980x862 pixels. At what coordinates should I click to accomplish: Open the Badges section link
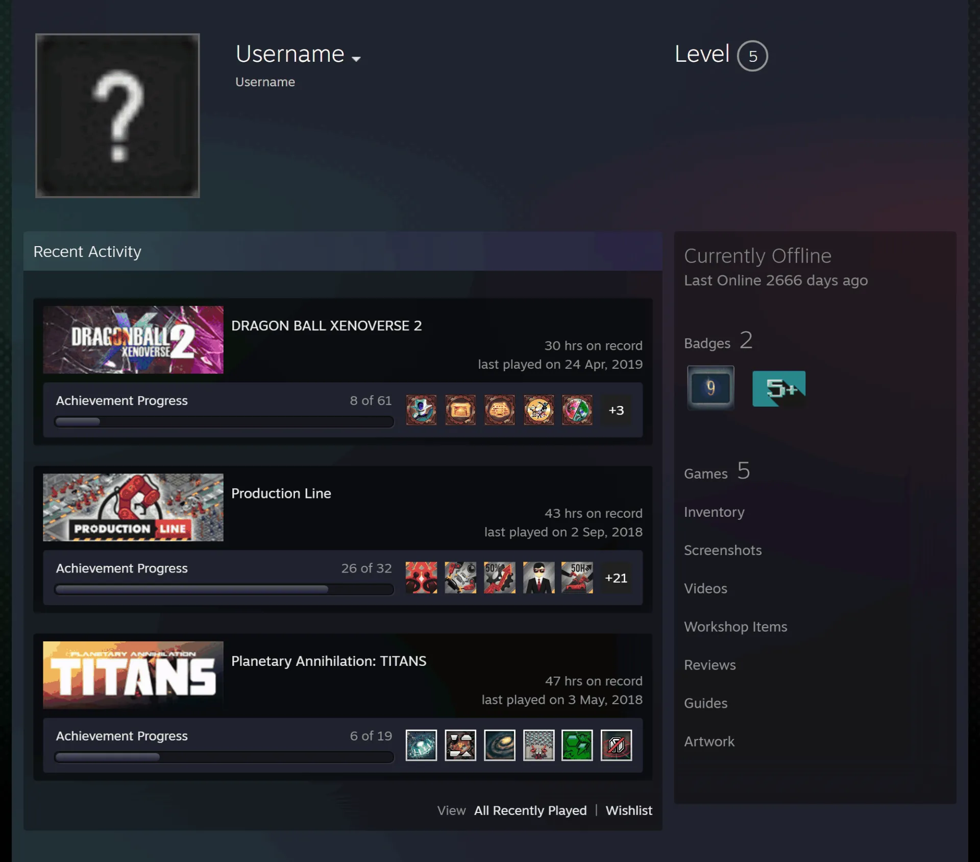pos(718,341)
